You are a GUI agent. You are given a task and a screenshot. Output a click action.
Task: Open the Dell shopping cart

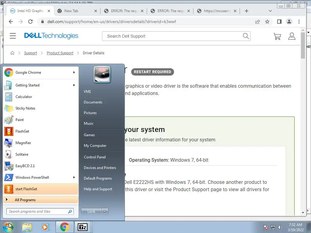pos(277,36)
